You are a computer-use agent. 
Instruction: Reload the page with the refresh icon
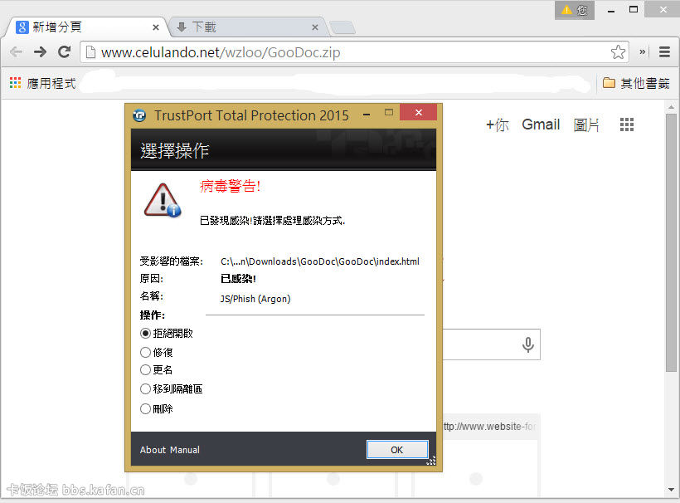click(x=65, y=52)
